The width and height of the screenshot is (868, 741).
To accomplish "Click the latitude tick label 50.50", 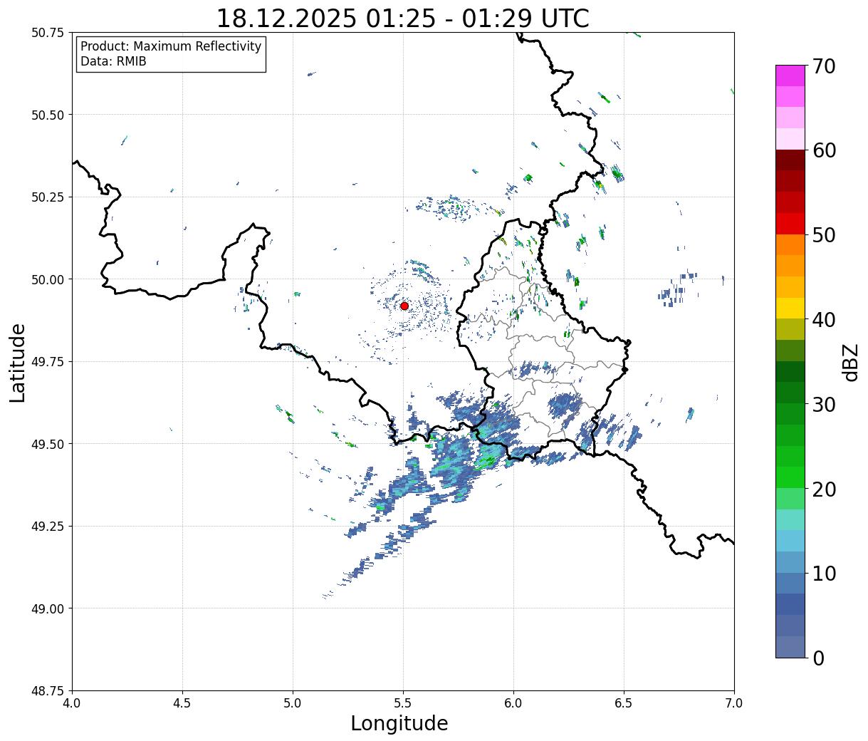I will point(48,115).
